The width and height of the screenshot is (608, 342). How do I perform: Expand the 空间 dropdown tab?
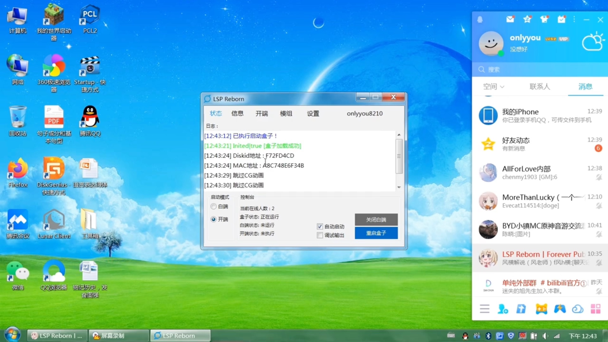tap(493, 86)
